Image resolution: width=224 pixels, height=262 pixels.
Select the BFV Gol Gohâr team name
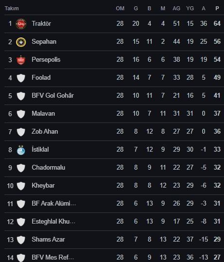[x=53, y=95]
